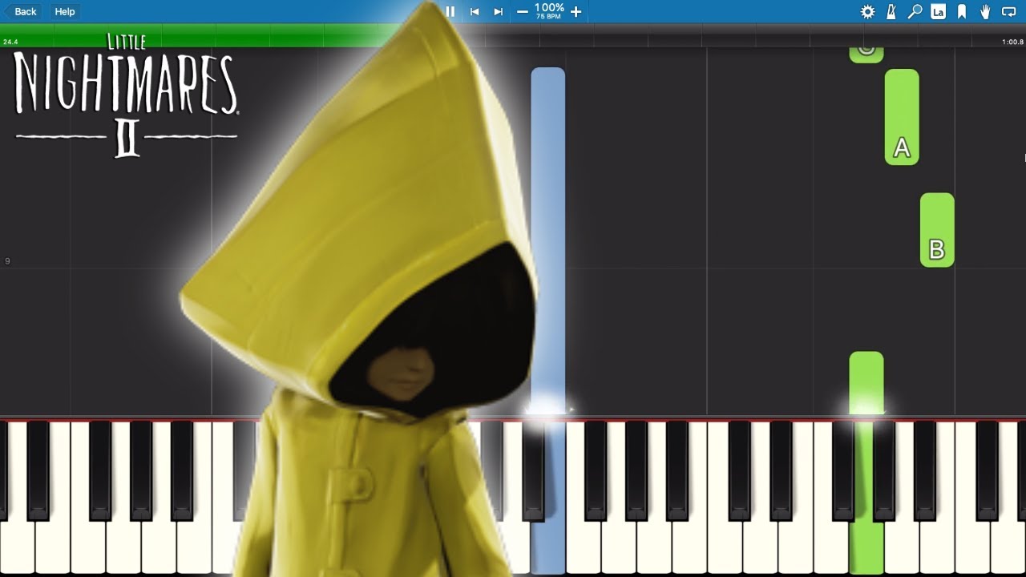Image resolution: width=1026 pixels, height=577 pixels.
Task: Toggle note labels with the La icon
Action: 938,11
